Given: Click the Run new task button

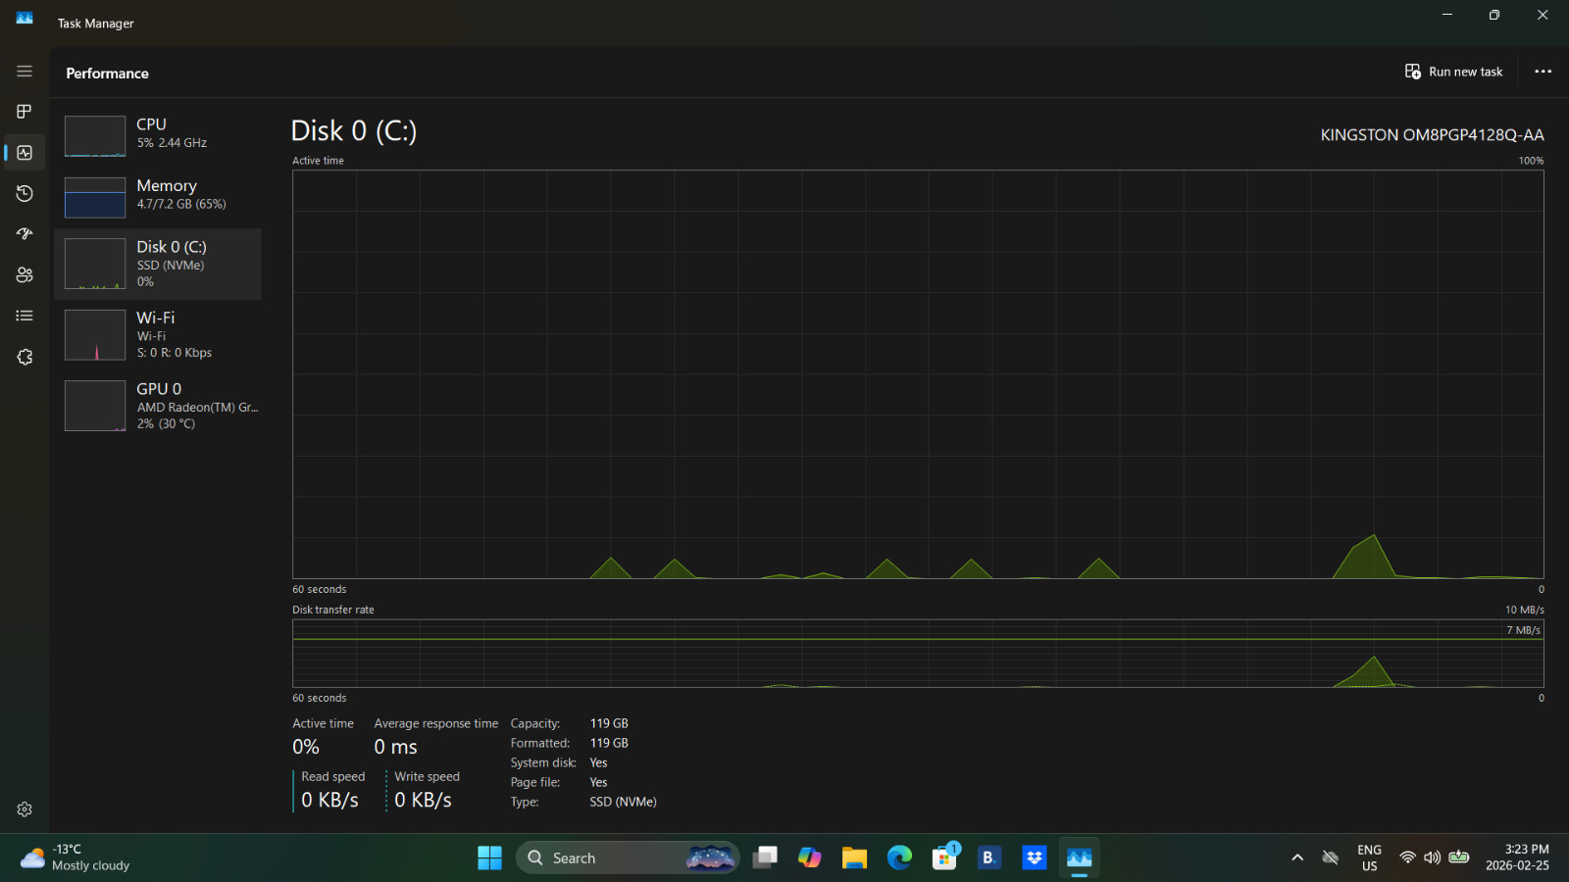Looking at the screenshot, I should [x=1453, y=72].
